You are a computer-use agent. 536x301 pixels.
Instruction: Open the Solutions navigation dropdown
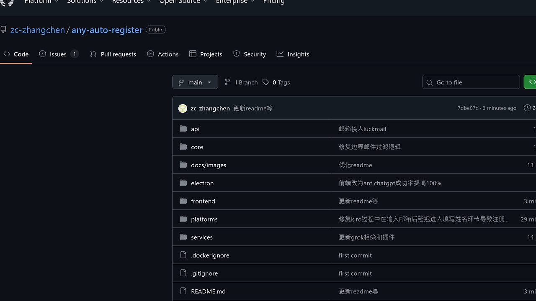85,2
